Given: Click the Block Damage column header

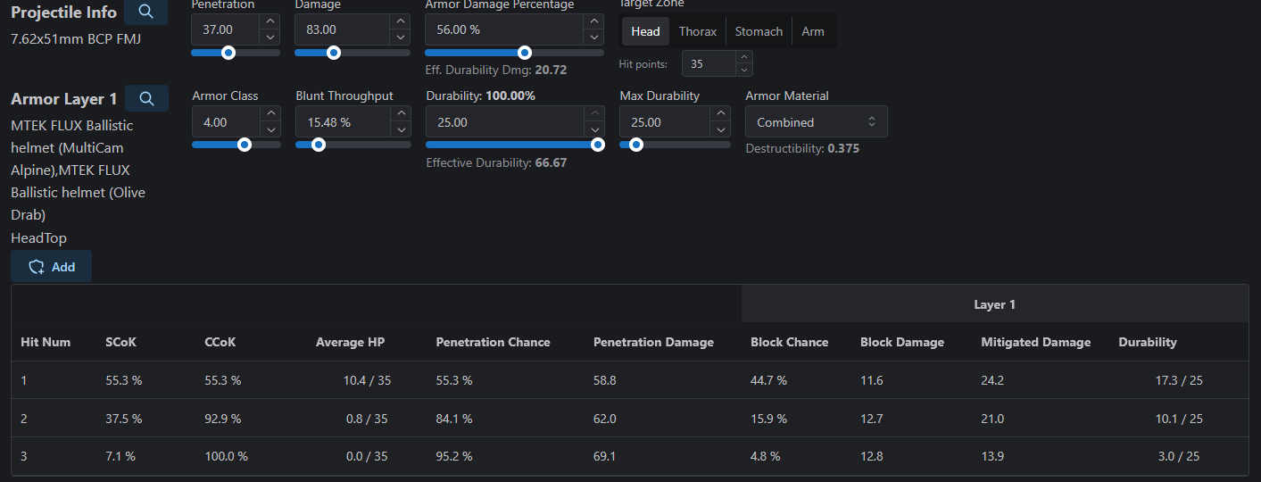Looking at the screenshot, I should [x=902, y=342].
